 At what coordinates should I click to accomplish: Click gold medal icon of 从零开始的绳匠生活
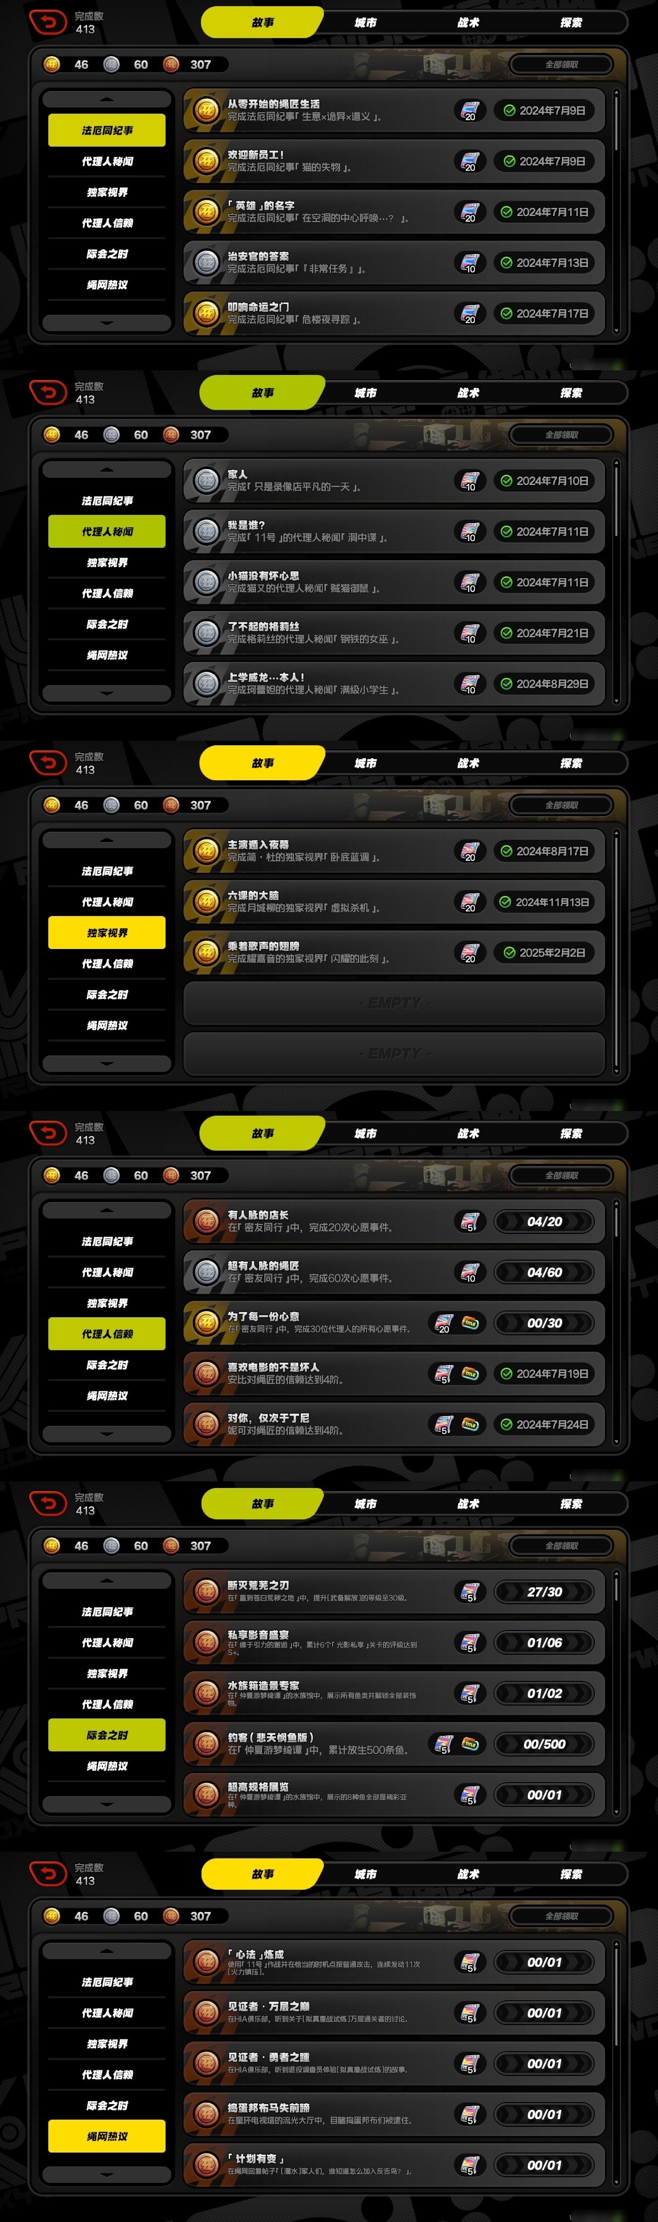tap(206, 111)
